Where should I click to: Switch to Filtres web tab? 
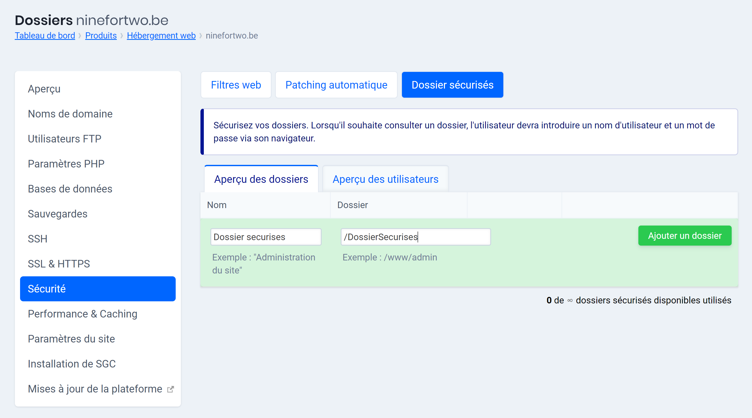(236, 85)
